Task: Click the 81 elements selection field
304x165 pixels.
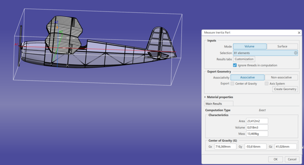Action: pyautogui.click(x=265, y=53)
